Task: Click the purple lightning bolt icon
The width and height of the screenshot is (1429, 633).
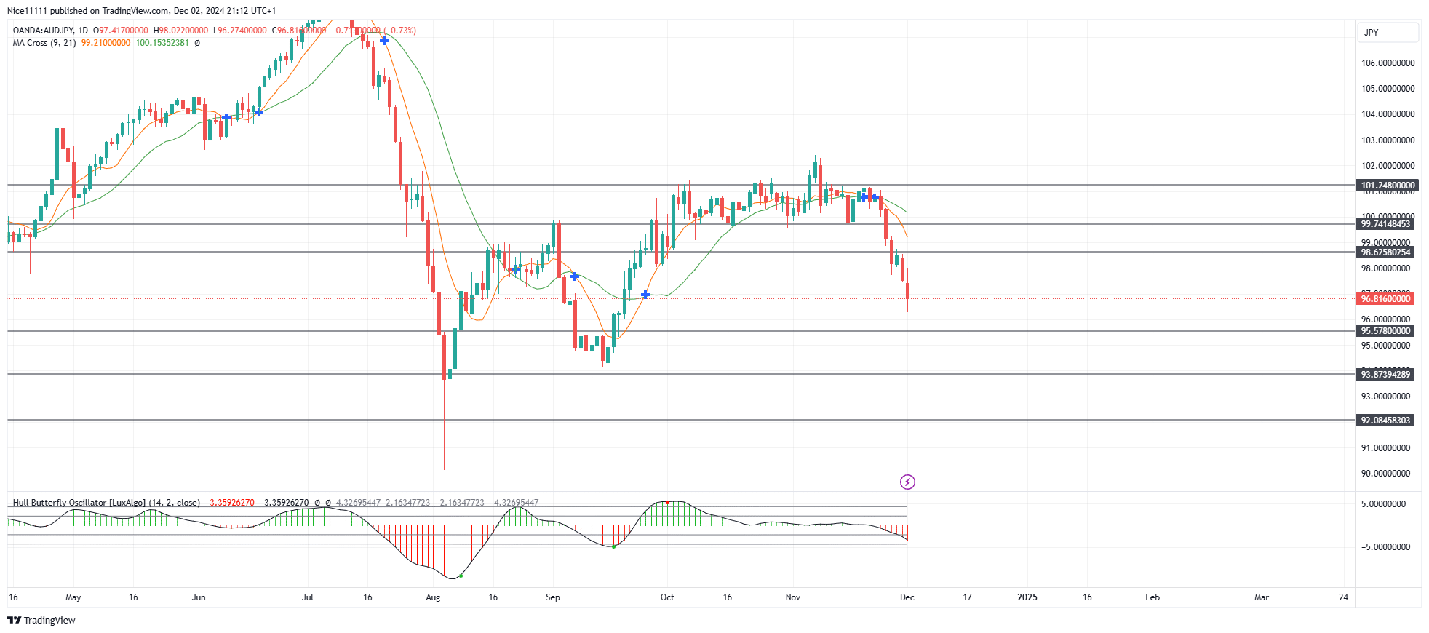Action: (907, 482)
